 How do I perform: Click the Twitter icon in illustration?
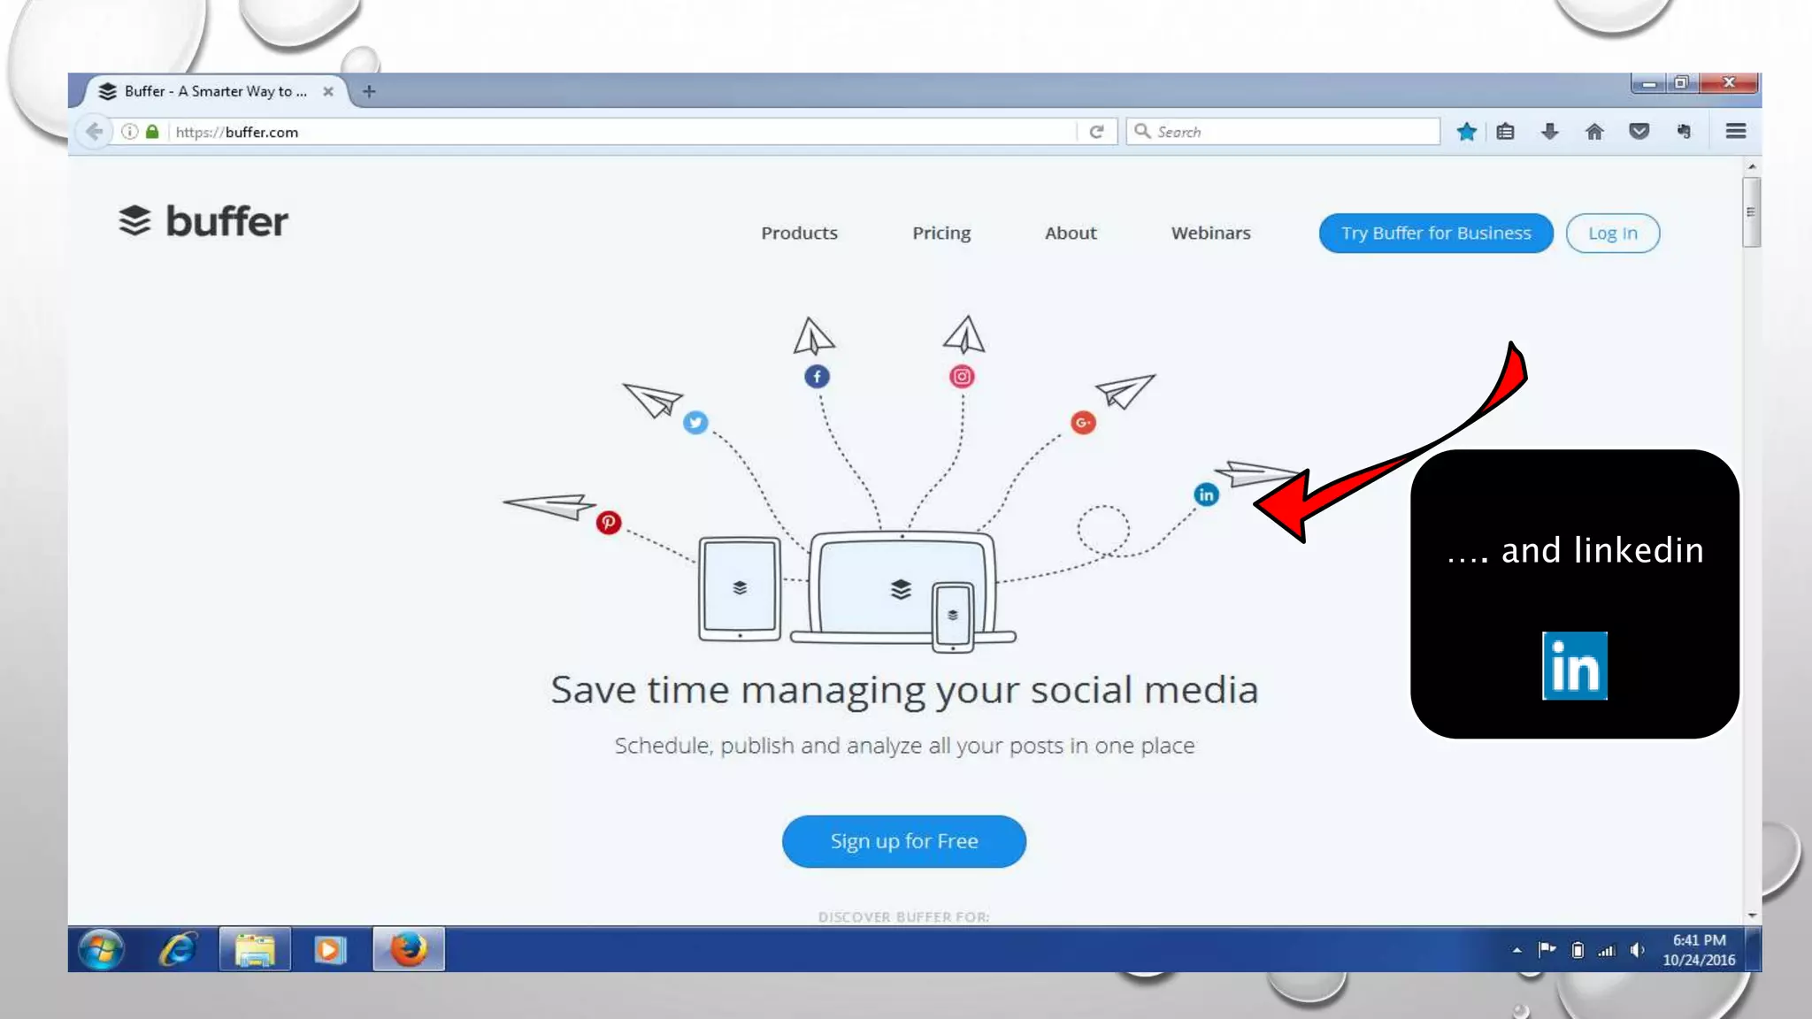695,423
